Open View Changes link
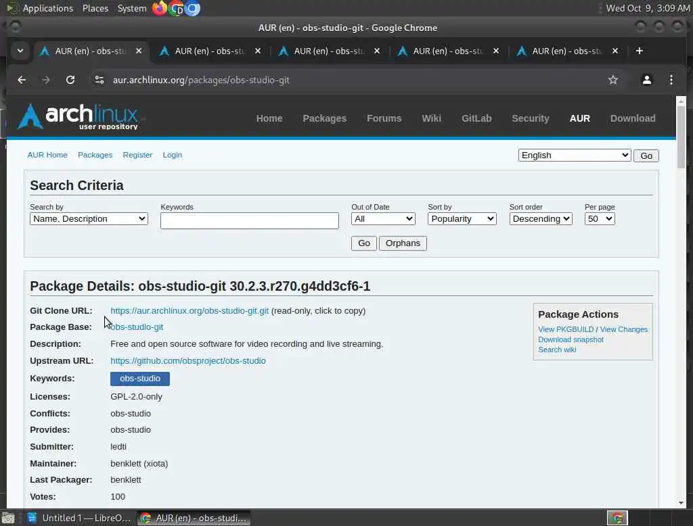Image resolution: width=693 pixels, height=526 pixels. pyautogui.click(x=623, y=329)
